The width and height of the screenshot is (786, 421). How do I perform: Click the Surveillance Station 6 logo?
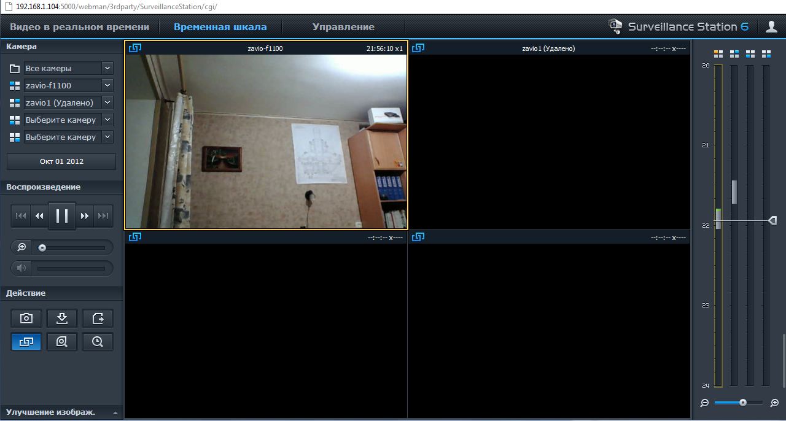[x=678, y=26]
